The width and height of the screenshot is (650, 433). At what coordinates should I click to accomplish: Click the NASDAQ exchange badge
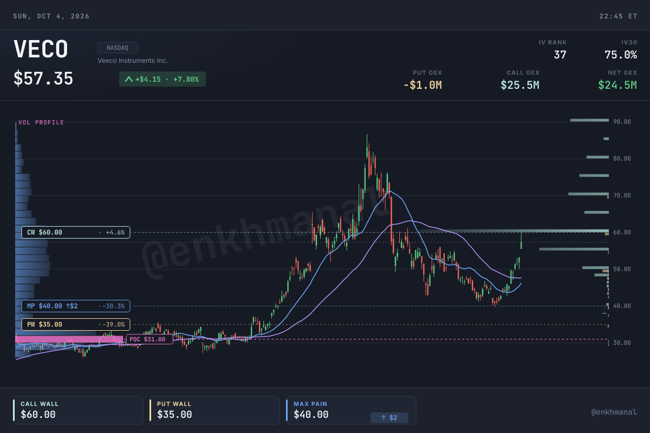coord(118,48)
